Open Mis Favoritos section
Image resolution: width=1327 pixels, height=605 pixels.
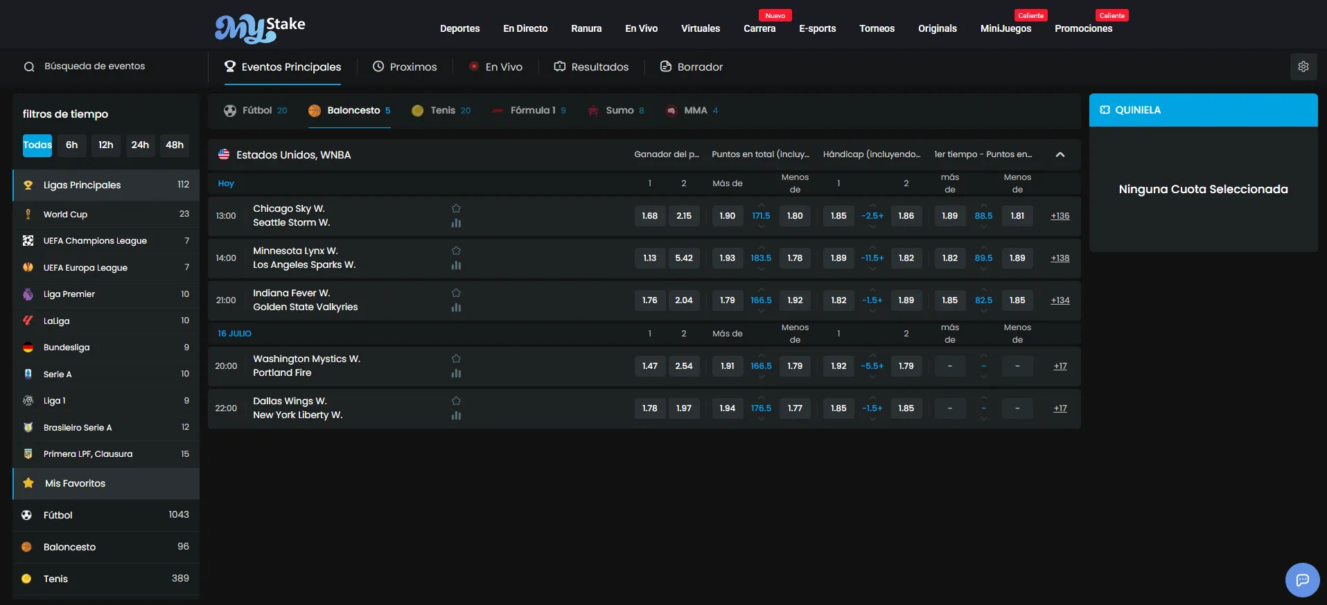106,483
